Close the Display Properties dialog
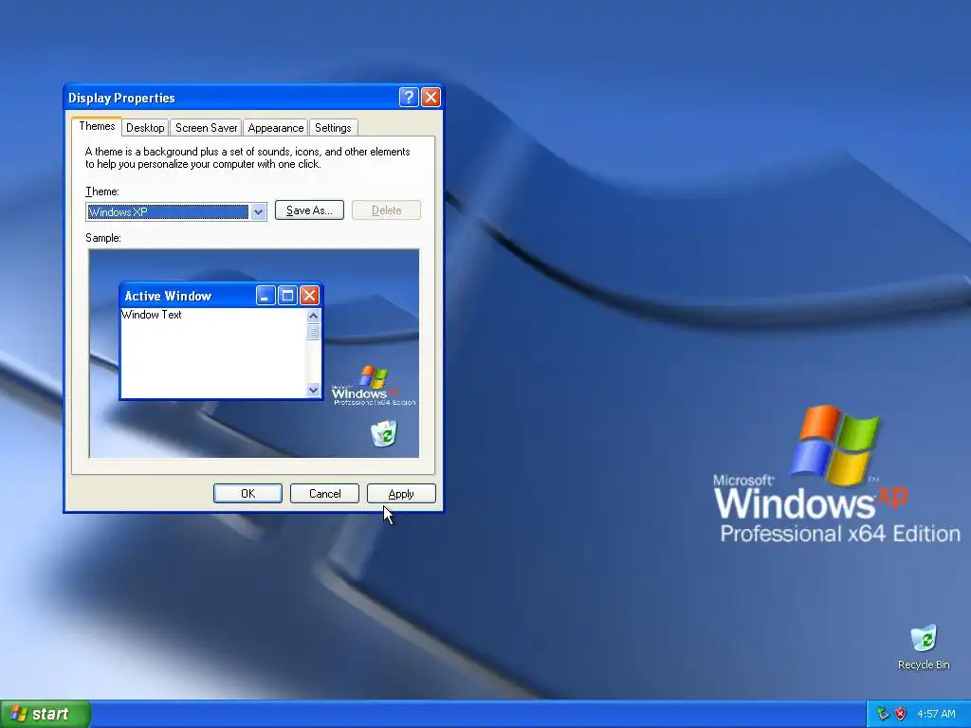971x728 pixels. coord(431,98)
